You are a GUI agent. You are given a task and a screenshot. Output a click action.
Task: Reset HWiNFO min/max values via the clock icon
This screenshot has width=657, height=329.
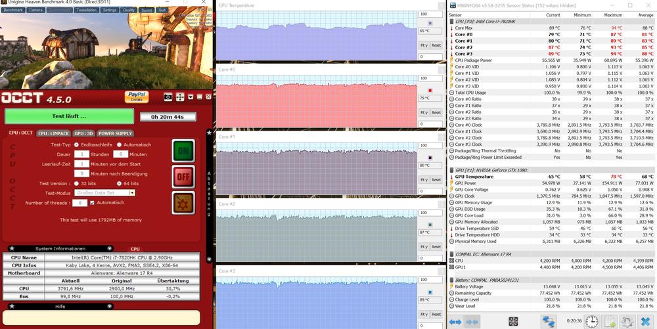(x=592, y=321)
